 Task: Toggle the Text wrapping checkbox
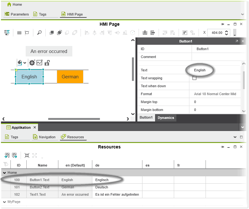[x=194, y=78]
